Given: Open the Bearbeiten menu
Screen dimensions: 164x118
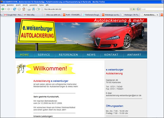Looking at the screenshot, I should [x=10, y=5].
